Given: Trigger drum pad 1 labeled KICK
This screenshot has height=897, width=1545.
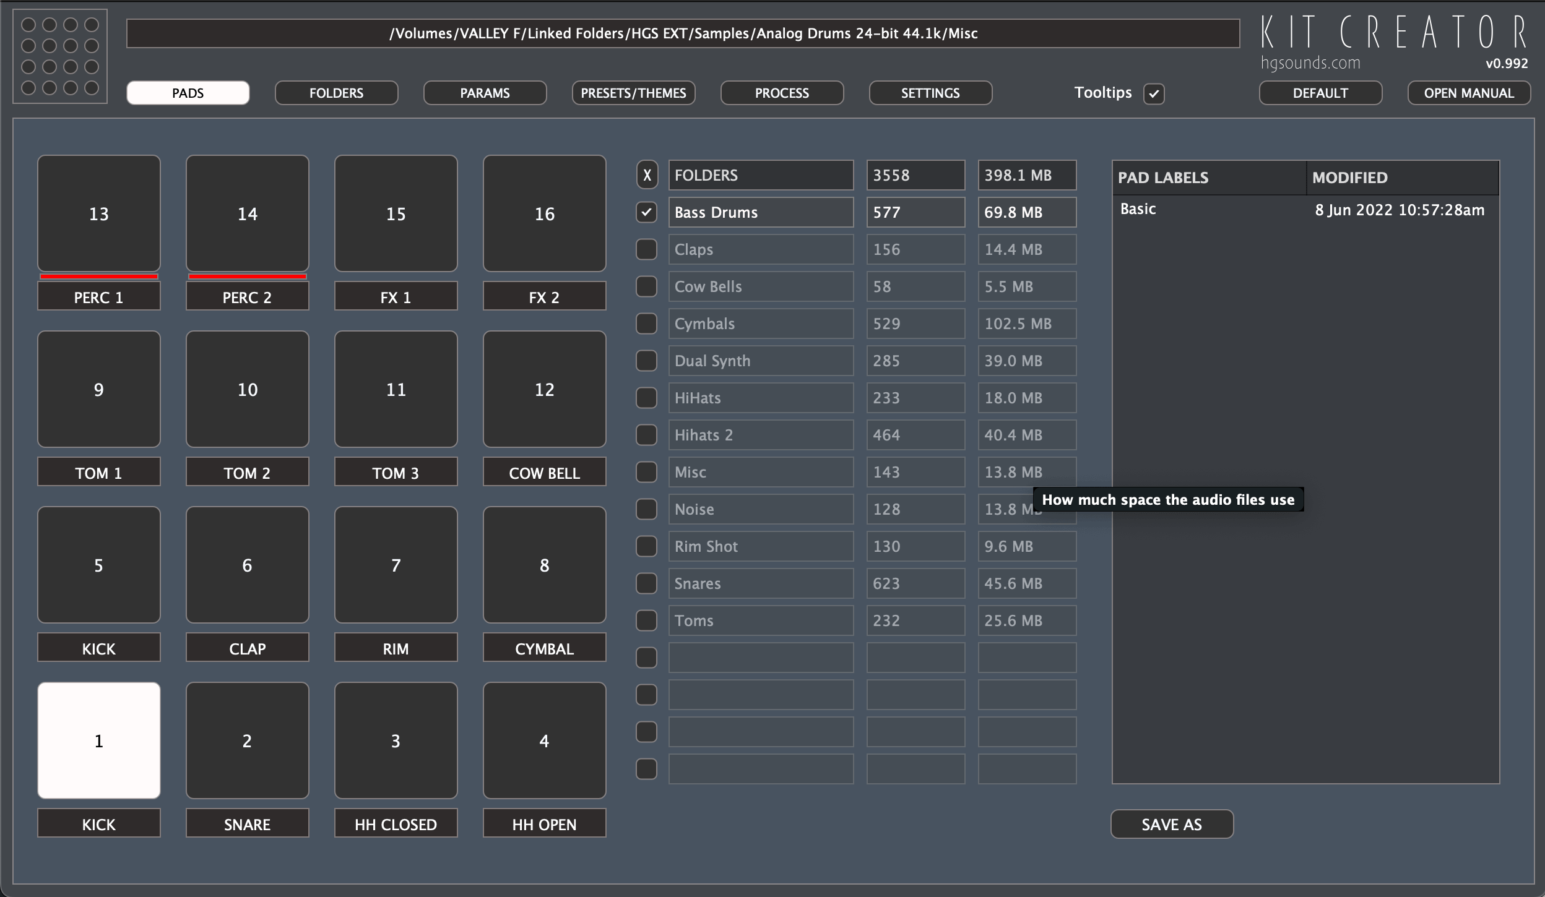Looking at the screenshot, I should (x=98, y=740).
